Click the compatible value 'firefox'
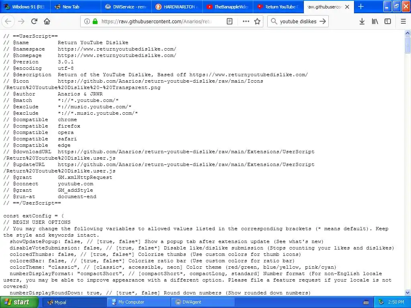Image resolution: width=411 pixels, height=308 pixels. click(69, 126)
